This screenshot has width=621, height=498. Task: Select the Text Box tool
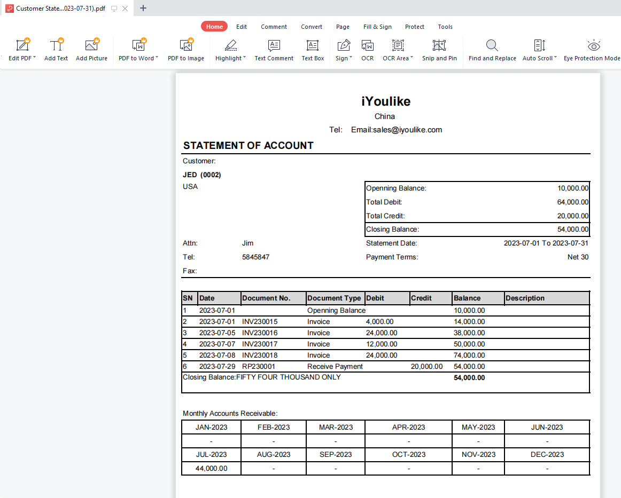(313, 45)
